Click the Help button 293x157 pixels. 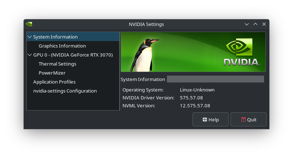tap(211, 120)
